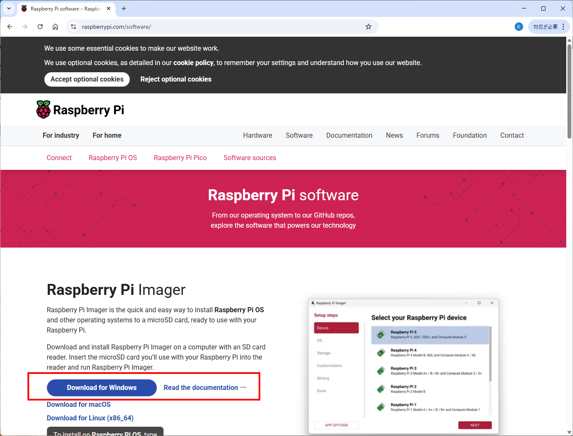Open the Hardware menu item

click(x=257, y=135)
